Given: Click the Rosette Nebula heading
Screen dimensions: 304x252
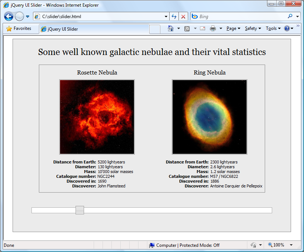Looking at the screenshot, I should point(97,72).
